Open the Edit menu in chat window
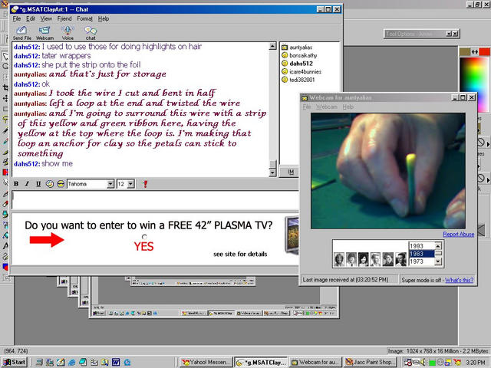Screen dimensions: 491x368 pyautogui.click(x=31, y=18)
